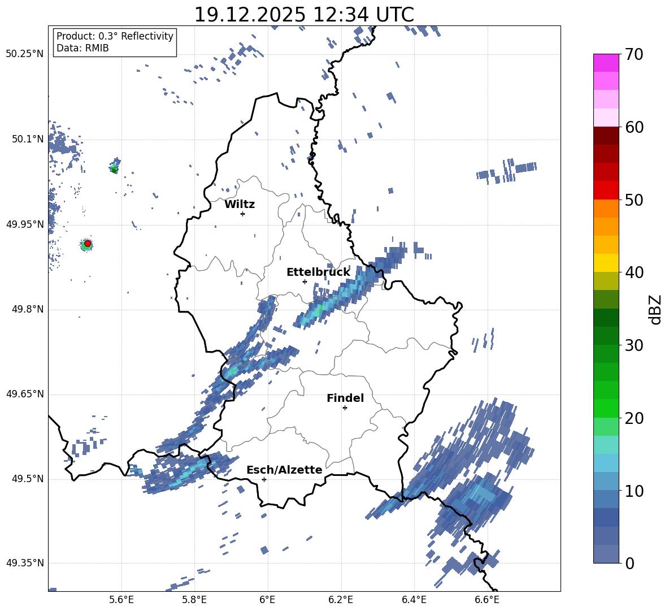Click the 49.95°N latitude label
669x611 pixels.
(x=25, y=224)
